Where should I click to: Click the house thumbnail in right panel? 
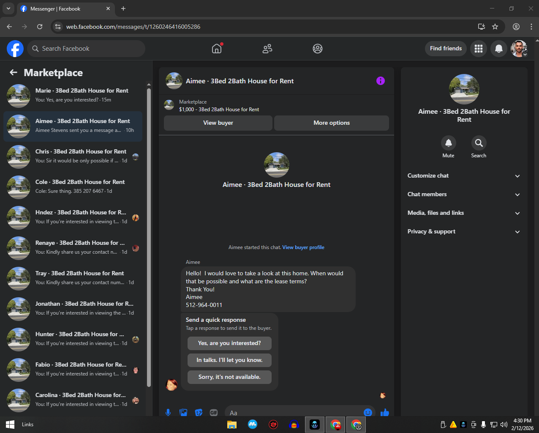pyautogui.click(x=464, y=89)
